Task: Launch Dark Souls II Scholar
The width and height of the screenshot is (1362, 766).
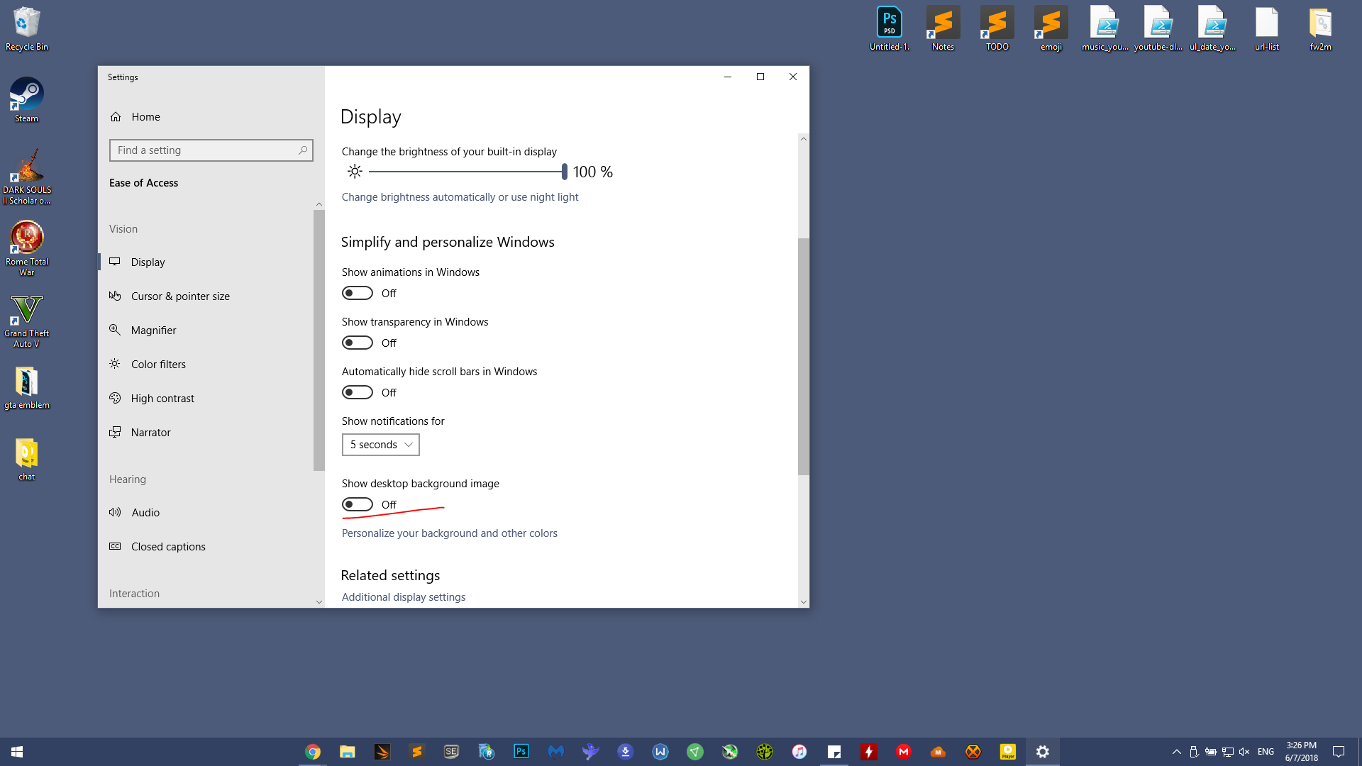Action: coord(26,172)
